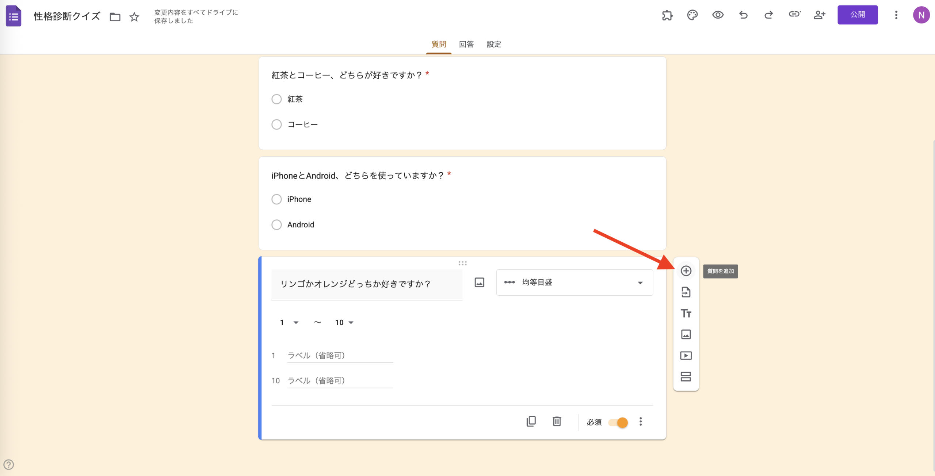The height and width of the screenshot is (476, 935).
Task: Open the scale end value 10 dropdown
Action: 344,322
